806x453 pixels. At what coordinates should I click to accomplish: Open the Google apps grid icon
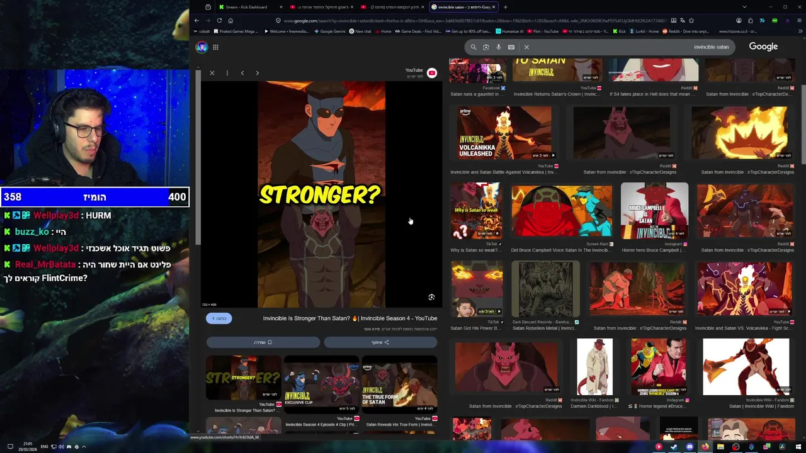coord(215,47)
